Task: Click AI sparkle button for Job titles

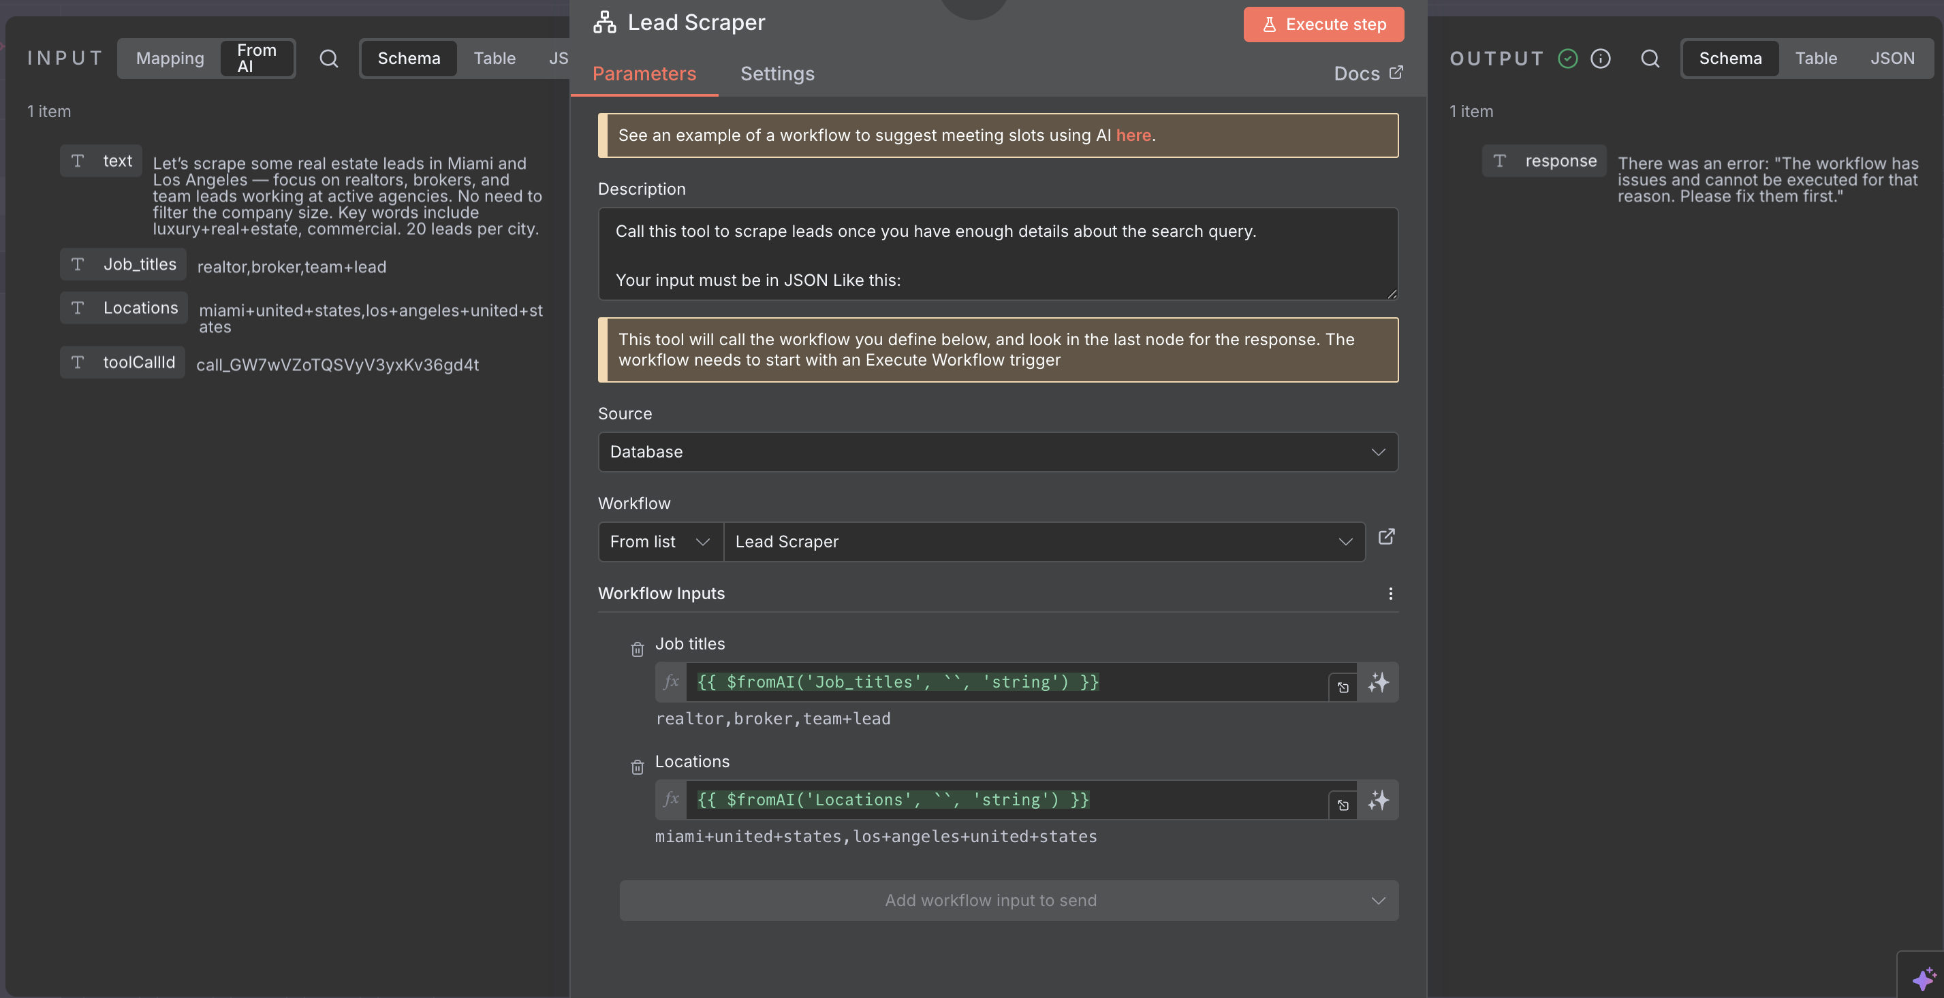Action: pyautogui.click(x=1378, y=682)
